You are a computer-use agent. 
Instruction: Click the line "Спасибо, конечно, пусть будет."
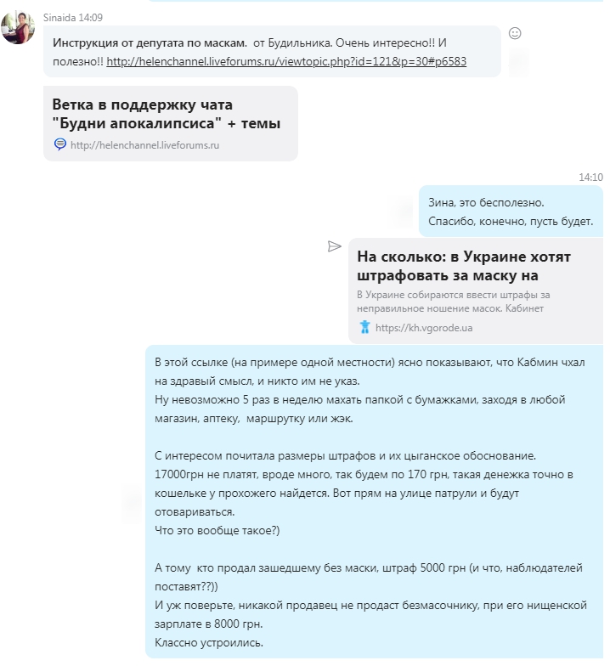[x=511, y=221]
